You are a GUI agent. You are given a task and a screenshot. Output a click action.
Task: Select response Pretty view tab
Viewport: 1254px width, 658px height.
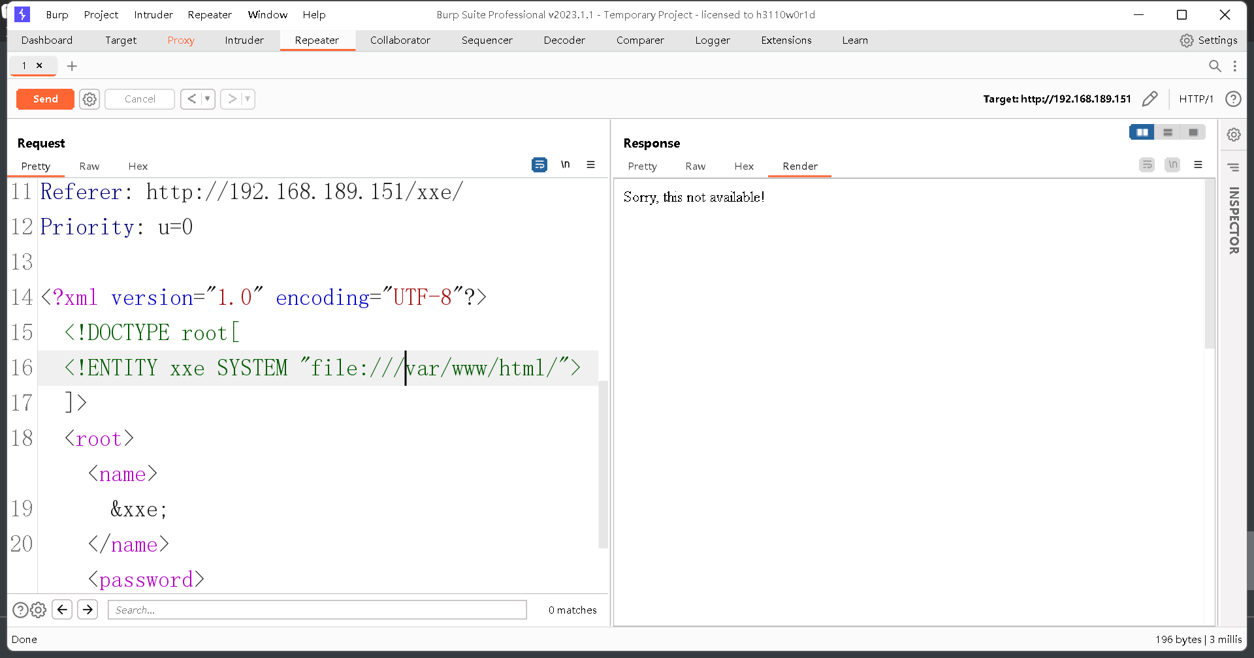pos(642,166)
